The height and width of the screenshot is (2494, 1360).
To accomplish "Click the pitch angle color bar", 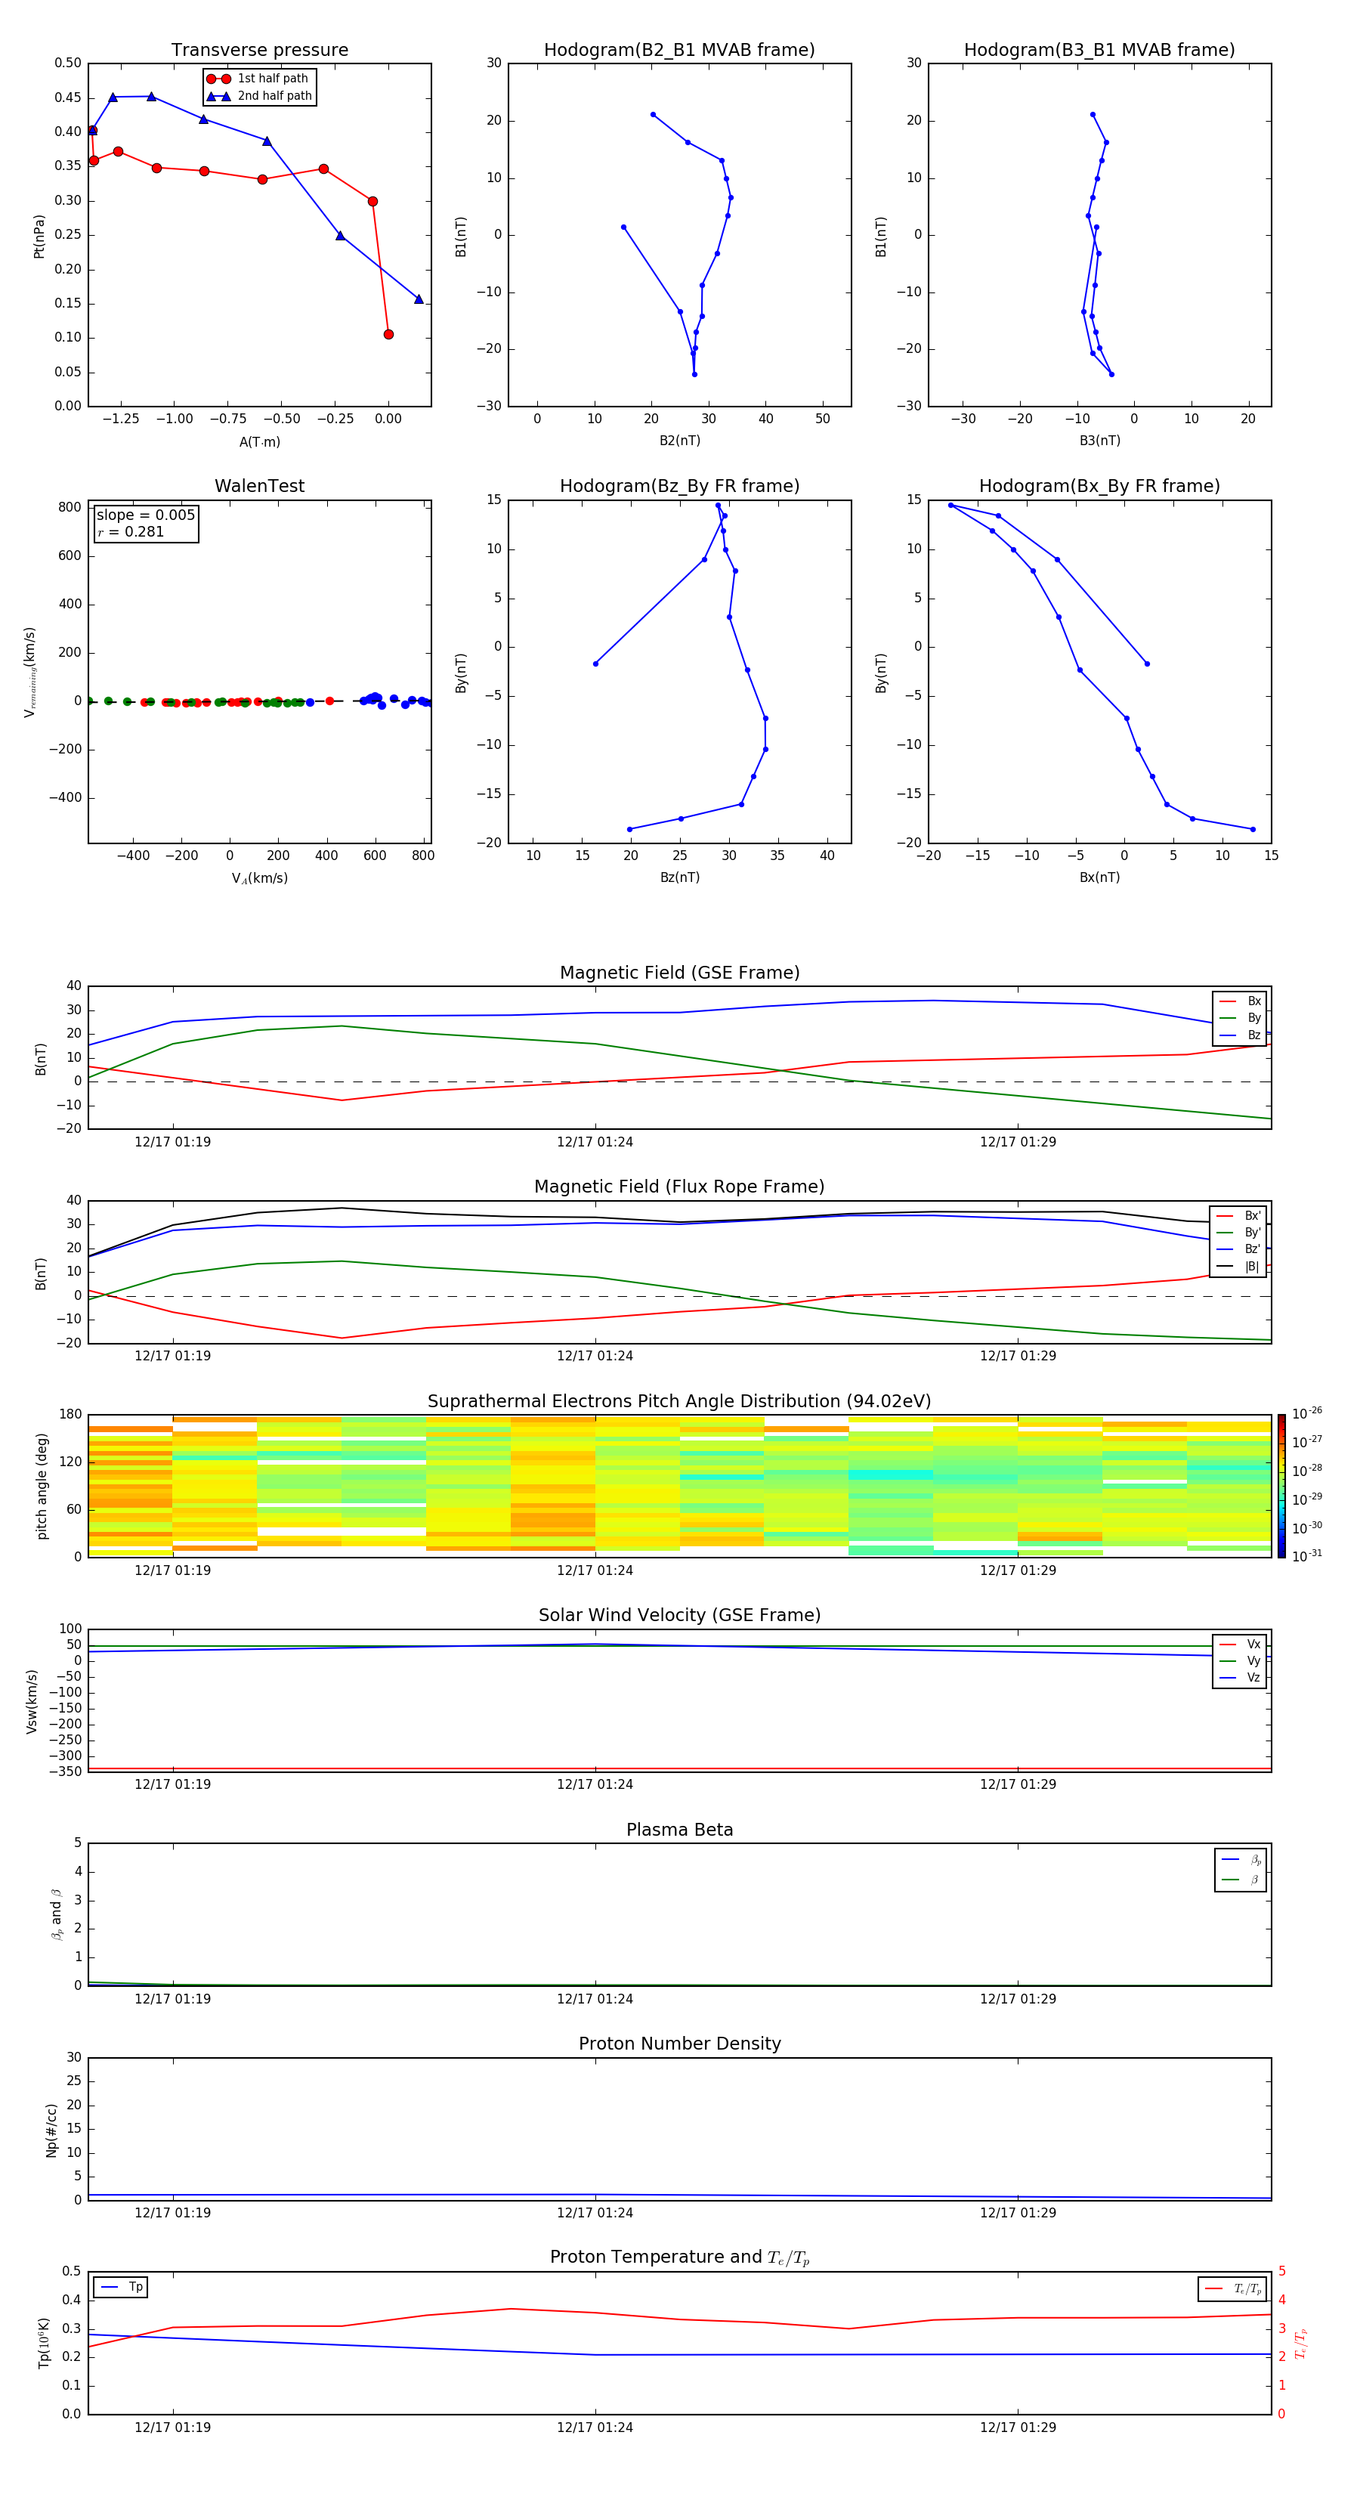I will 1281,1486.
